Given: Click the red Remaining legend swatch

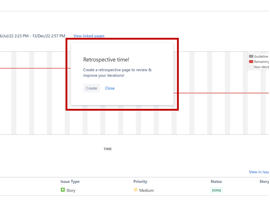Looking at the screenshot, I should [x=251, y=62].
